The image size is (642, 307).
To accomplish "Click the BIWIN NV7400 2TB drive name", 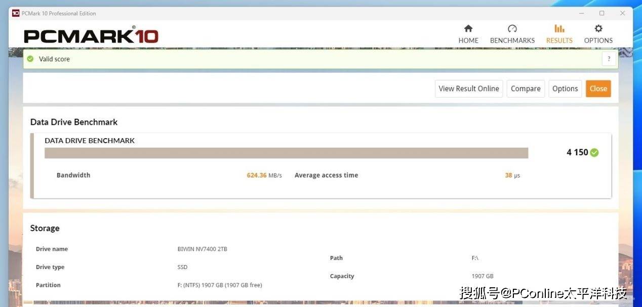I will coord(202,249).
